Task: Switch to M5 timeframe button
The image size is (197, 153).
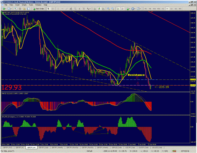Action: click(150, 9)
